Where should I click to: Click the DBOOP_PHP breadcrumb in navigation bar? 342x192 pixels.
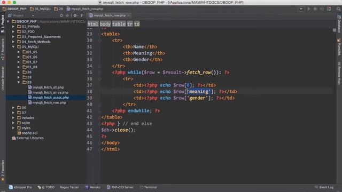tap(14, 9)
